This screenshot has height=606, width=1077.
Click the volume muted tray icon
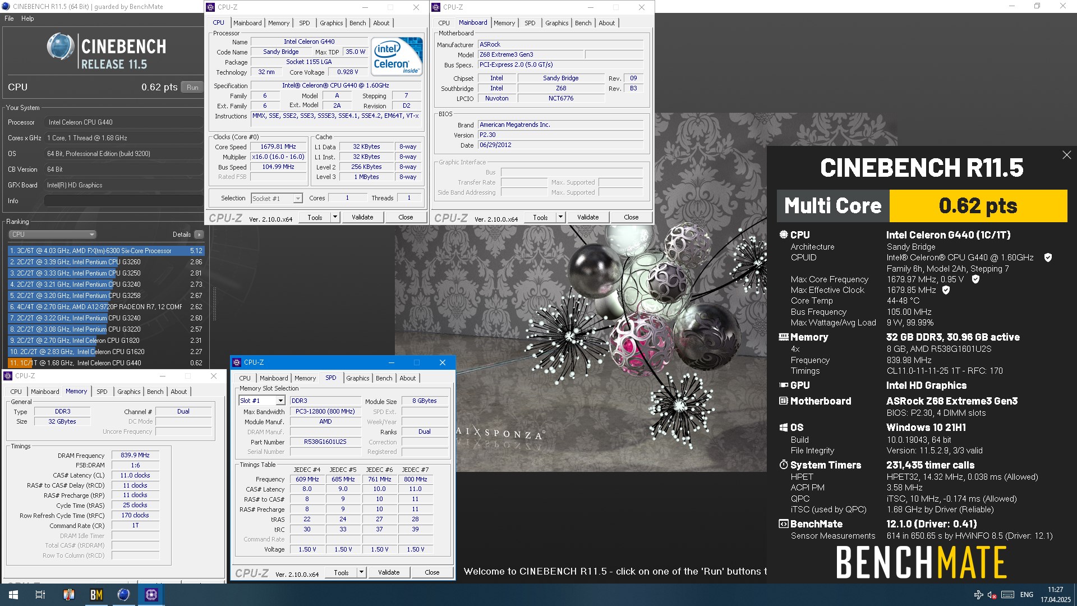(x=992, y=595)
